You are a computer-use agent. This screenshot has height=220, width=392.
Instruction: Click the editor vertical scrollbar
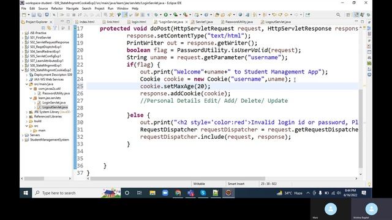[361, 128]
